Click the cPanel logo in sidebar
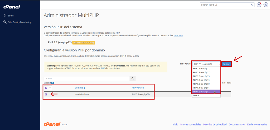Screen dimensions: 270x130 click(12, 7)
